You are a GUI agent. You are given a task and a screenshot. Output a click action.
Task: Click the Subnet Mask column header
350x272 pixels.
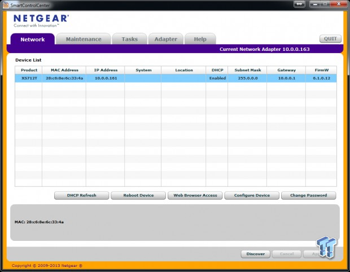(x=247, y=70)
